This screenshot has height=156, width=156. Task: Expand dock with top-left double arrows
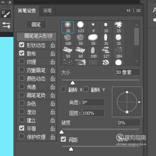point(3,2)
